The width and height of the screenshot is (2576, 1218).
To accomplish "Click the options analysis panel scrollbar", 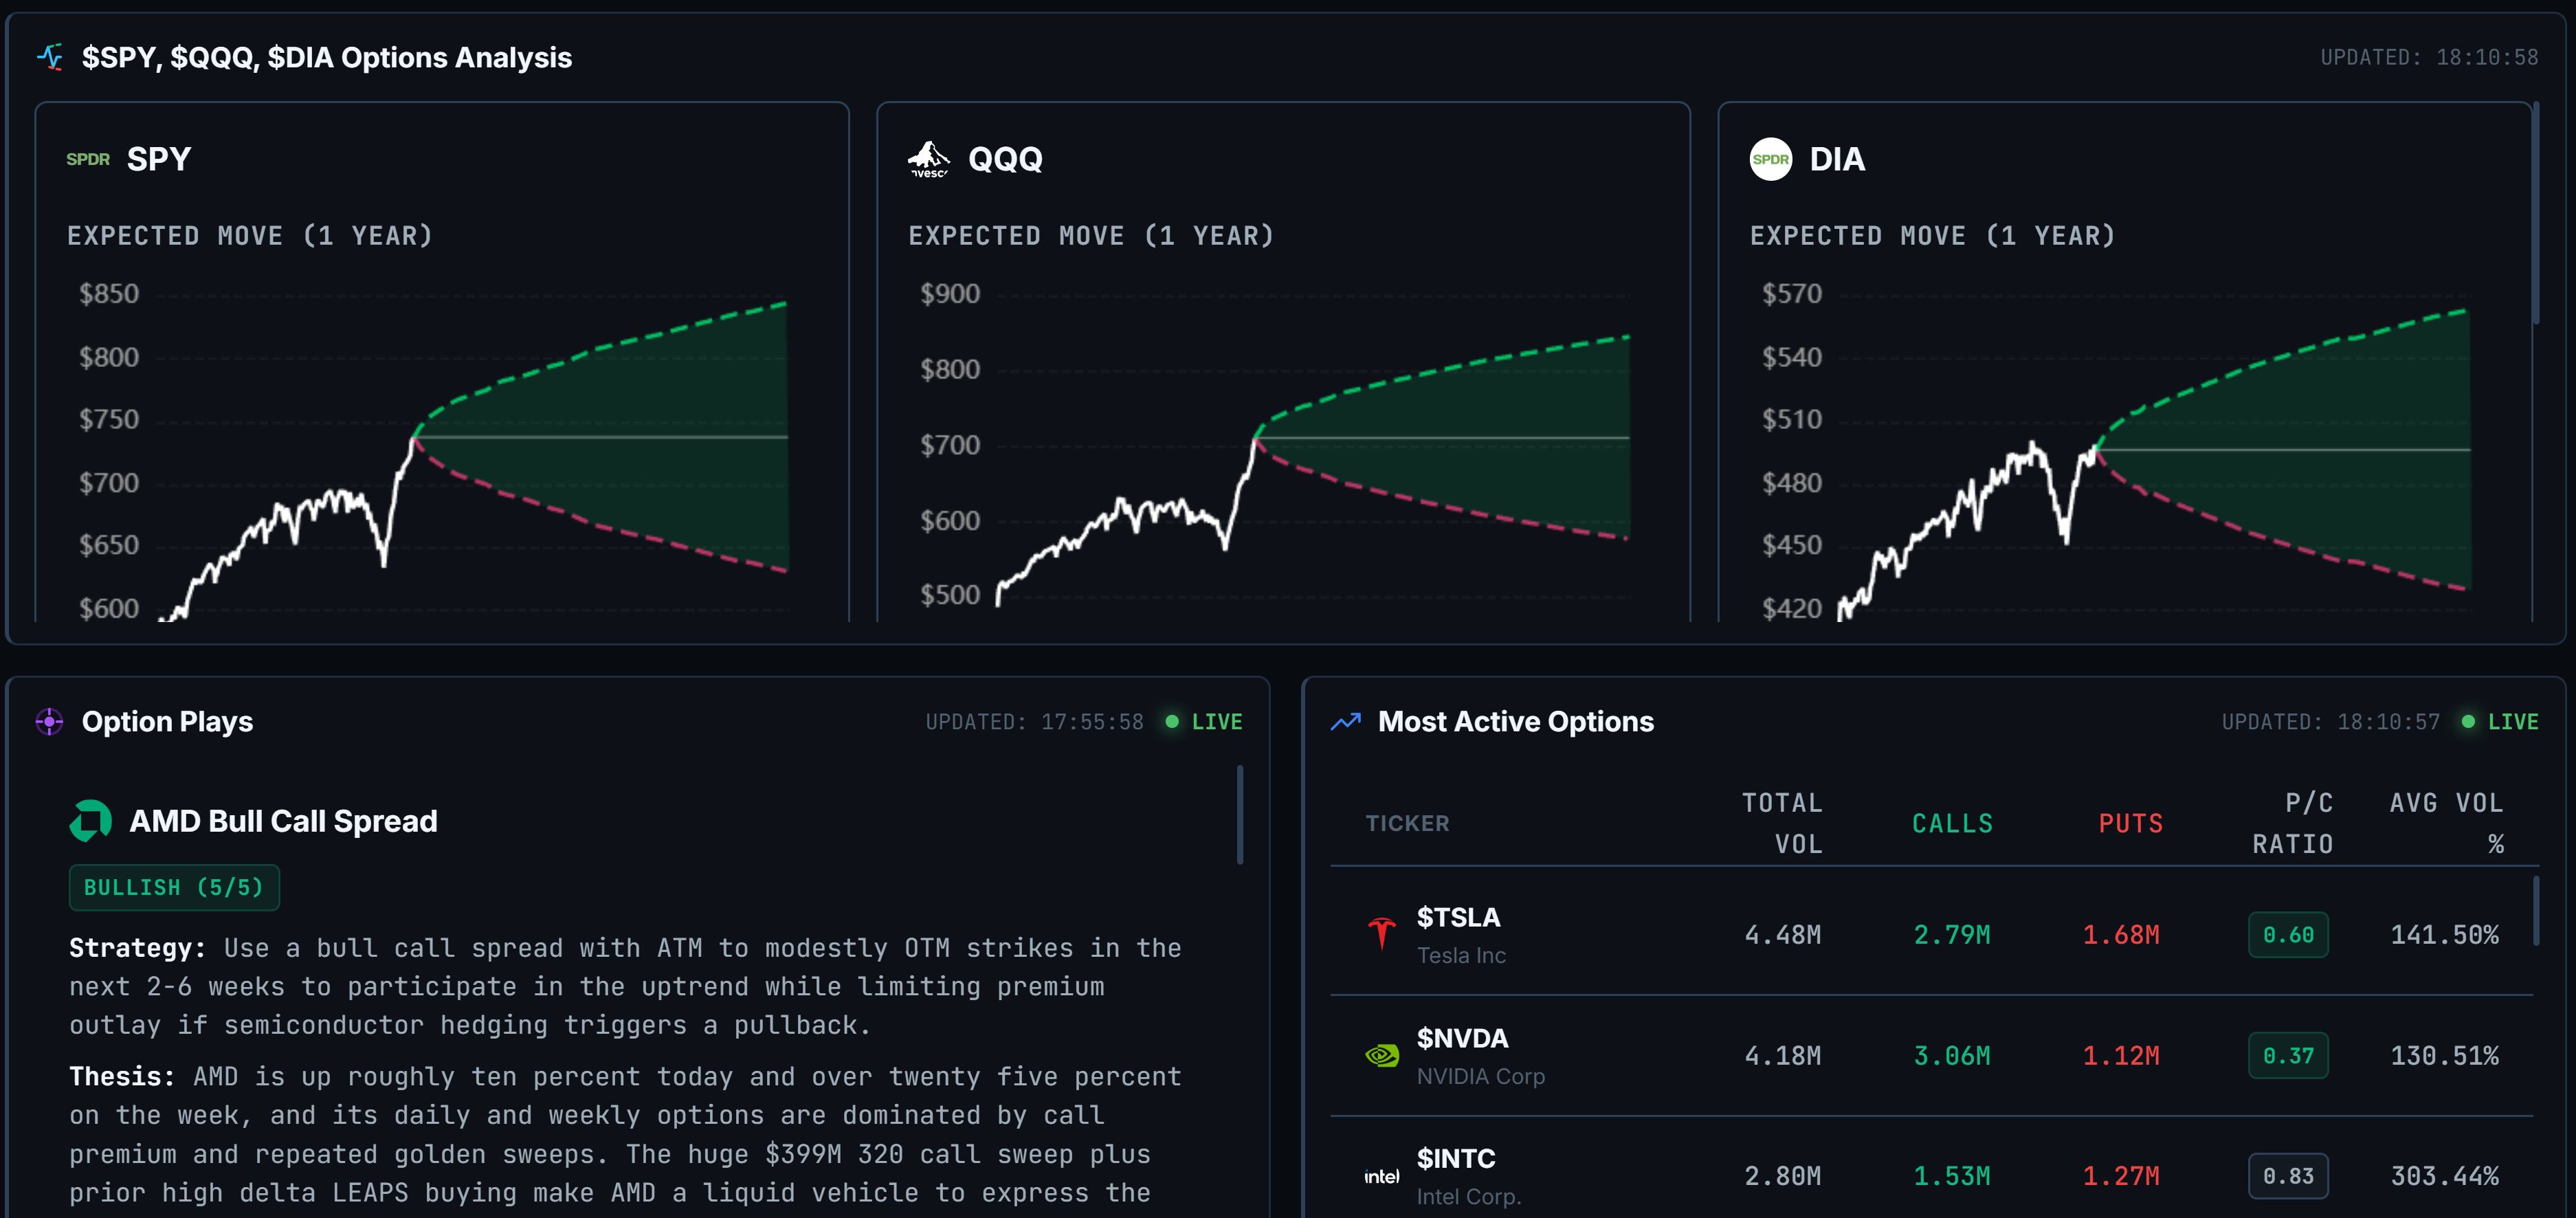I will point(2536,212).
